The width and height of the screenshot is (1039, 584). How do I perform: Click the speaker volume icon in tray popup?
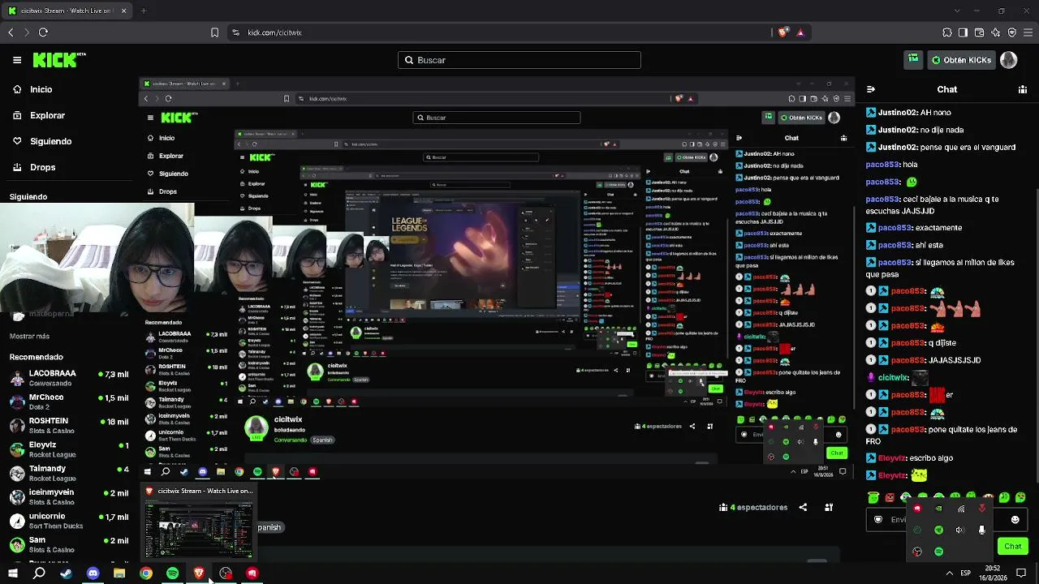(960, 530)
